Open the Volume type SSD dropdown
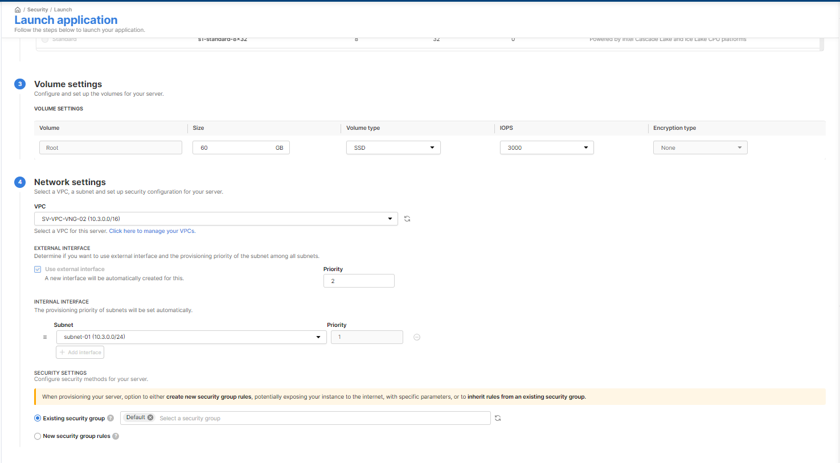 click(x=393, y=147)
